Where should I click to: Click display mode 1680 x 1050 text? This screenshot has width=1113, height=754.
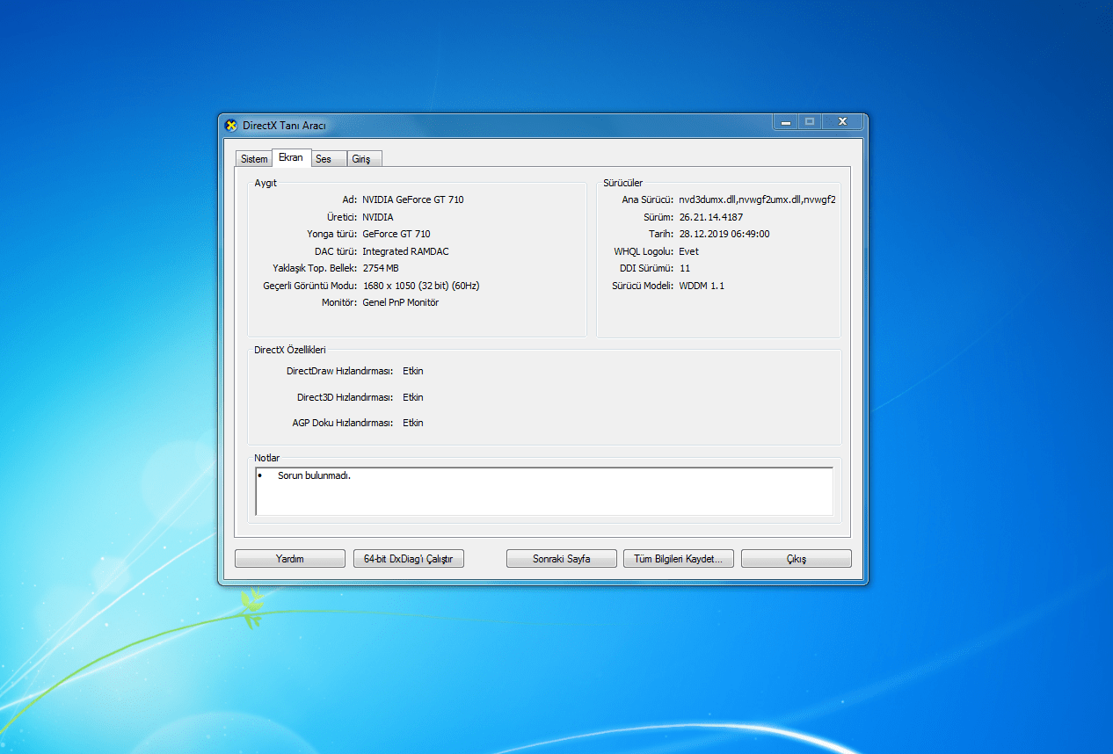pyautogui.click(x=421, y=286)
